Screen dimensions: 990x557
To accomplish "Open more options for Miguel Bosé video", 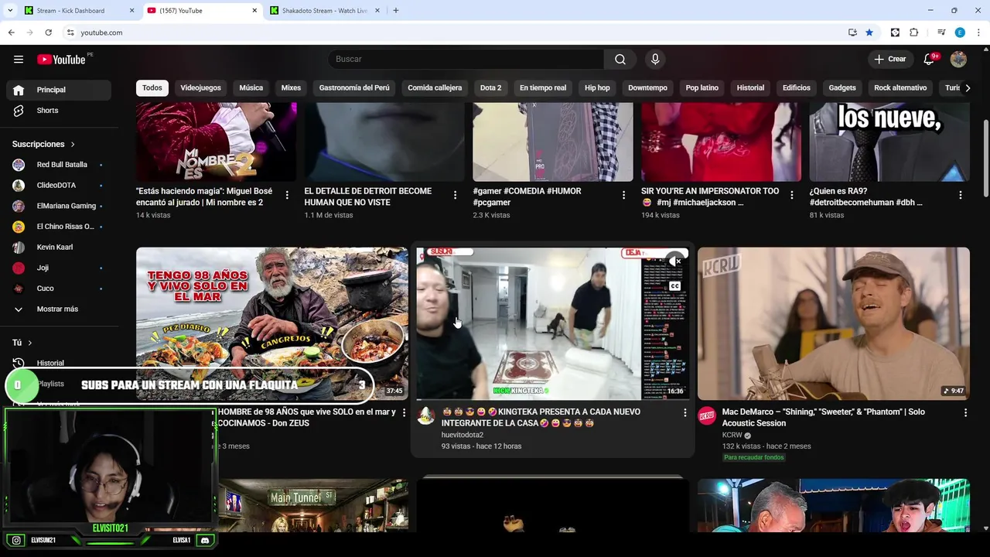I will [x=287, y=195].
